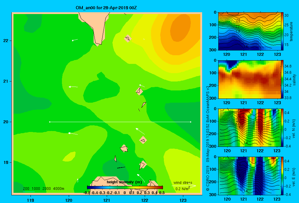The height and width of the screenshot is (203, 299).
Task: Click the height anomaly color bar
Action: click(x=125, y=187)
